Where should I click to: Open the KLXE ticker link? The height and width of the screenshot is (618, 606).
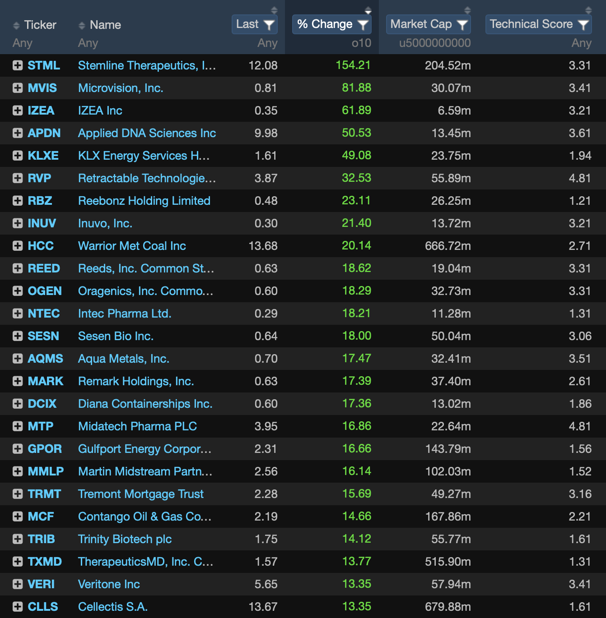[x=43, y=156]
